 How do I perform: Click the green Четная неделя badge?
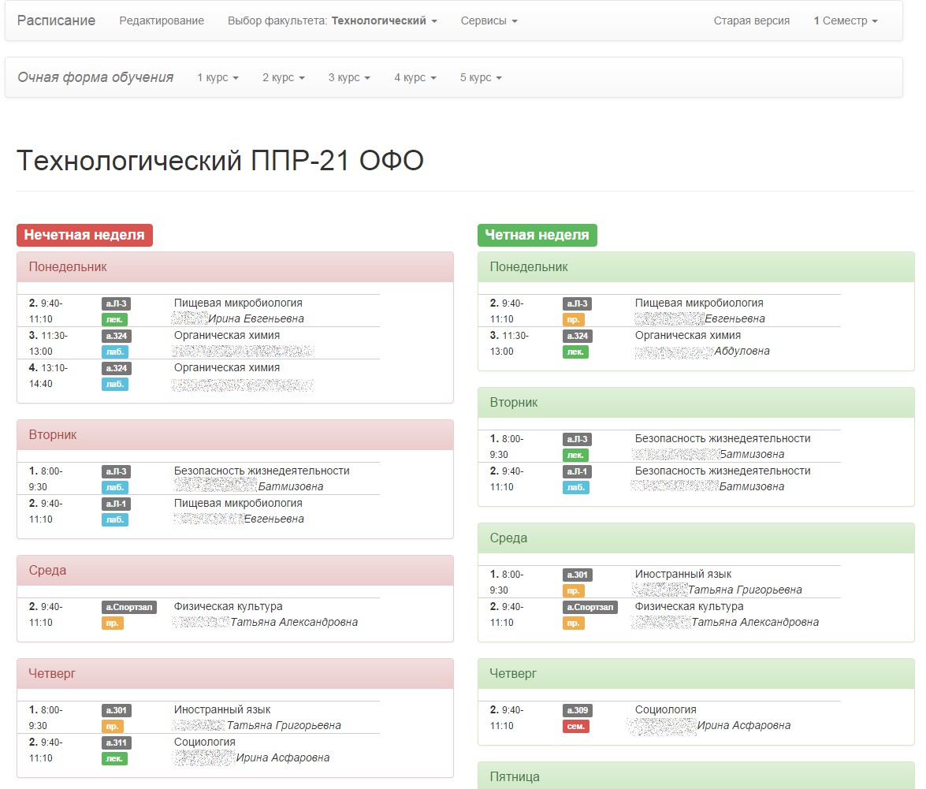(x=537, y=235)
